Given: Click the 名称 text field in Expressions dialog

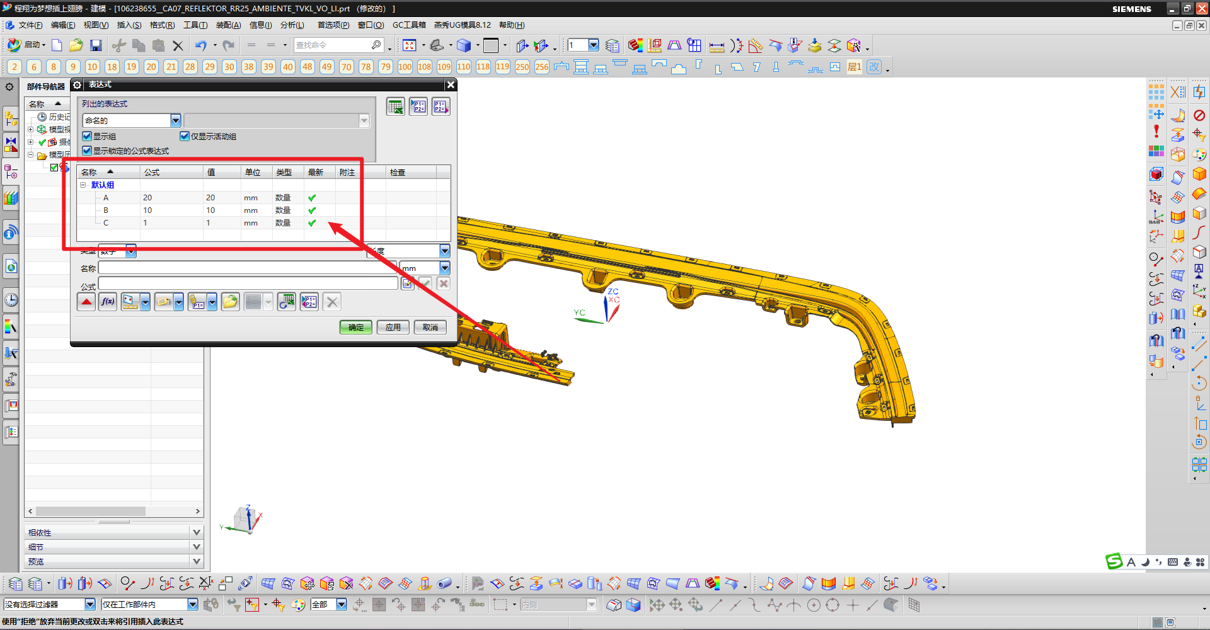Looking at the screenshot, I should tap(248, 268).
